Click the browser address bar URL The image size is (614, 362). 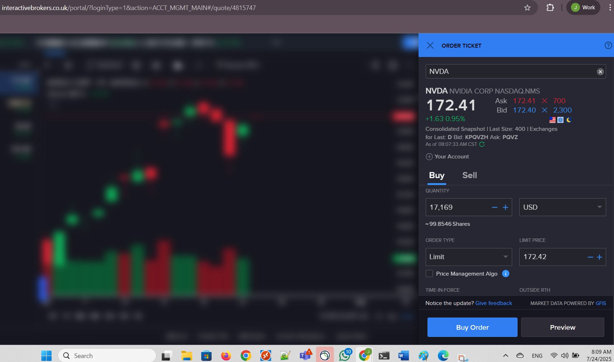[x=129, y=8]
